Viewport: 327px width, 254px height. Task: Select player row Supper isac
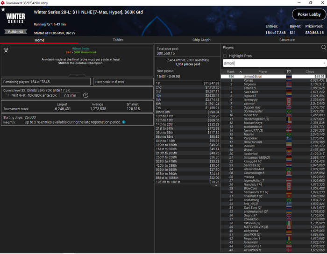[273, 107]
